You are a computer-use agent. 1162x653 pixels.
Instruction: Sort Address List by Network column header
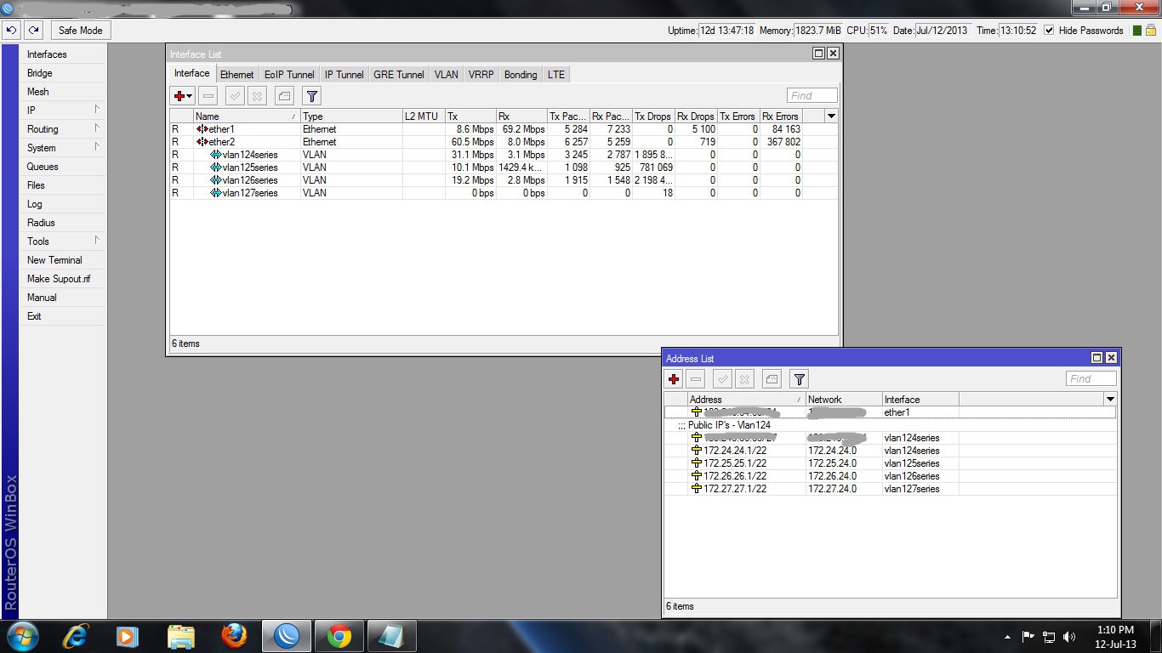[x=844, y=400]
